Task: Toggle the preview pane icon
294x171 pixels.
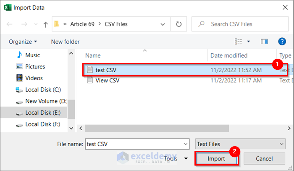Action: (x=264, y=42)
